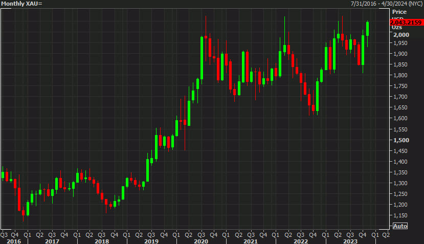Click the Ozs unit label
The height and width of the screenshot is (244, 424).
(397, 27)
